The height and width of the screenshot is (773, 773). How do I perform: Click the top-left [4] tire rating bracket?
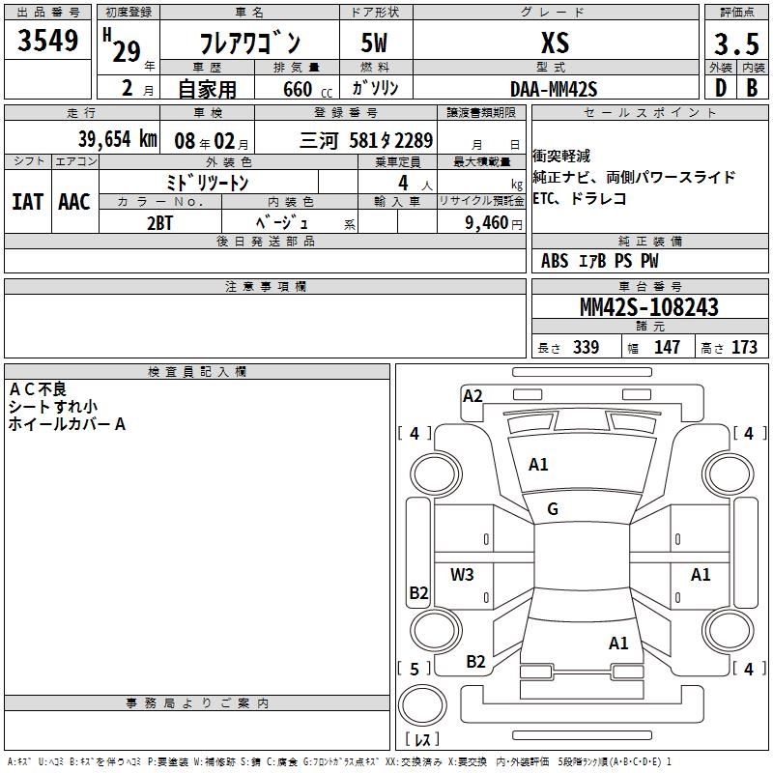tap(415, 434)
